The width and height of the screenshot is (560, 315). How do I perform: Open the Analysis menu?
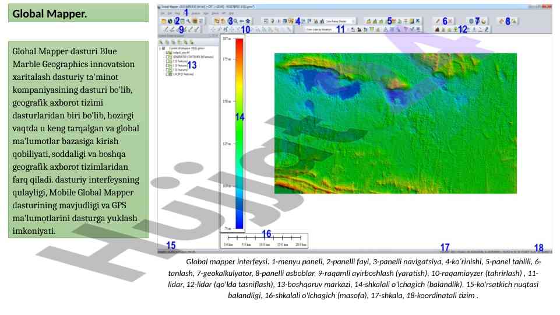point(196,13)
